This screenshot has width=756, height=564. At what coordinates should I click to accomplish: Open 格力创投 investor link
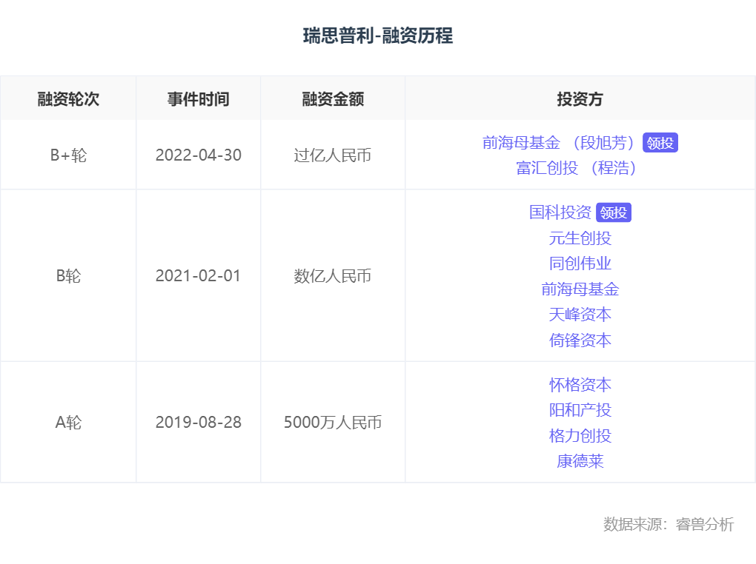coord(580,436)
